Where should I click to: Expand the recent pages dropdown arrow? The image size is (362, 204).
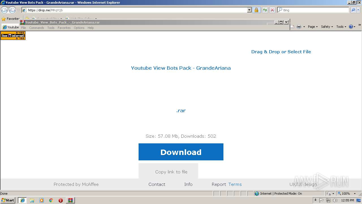(x=18, y=10)
